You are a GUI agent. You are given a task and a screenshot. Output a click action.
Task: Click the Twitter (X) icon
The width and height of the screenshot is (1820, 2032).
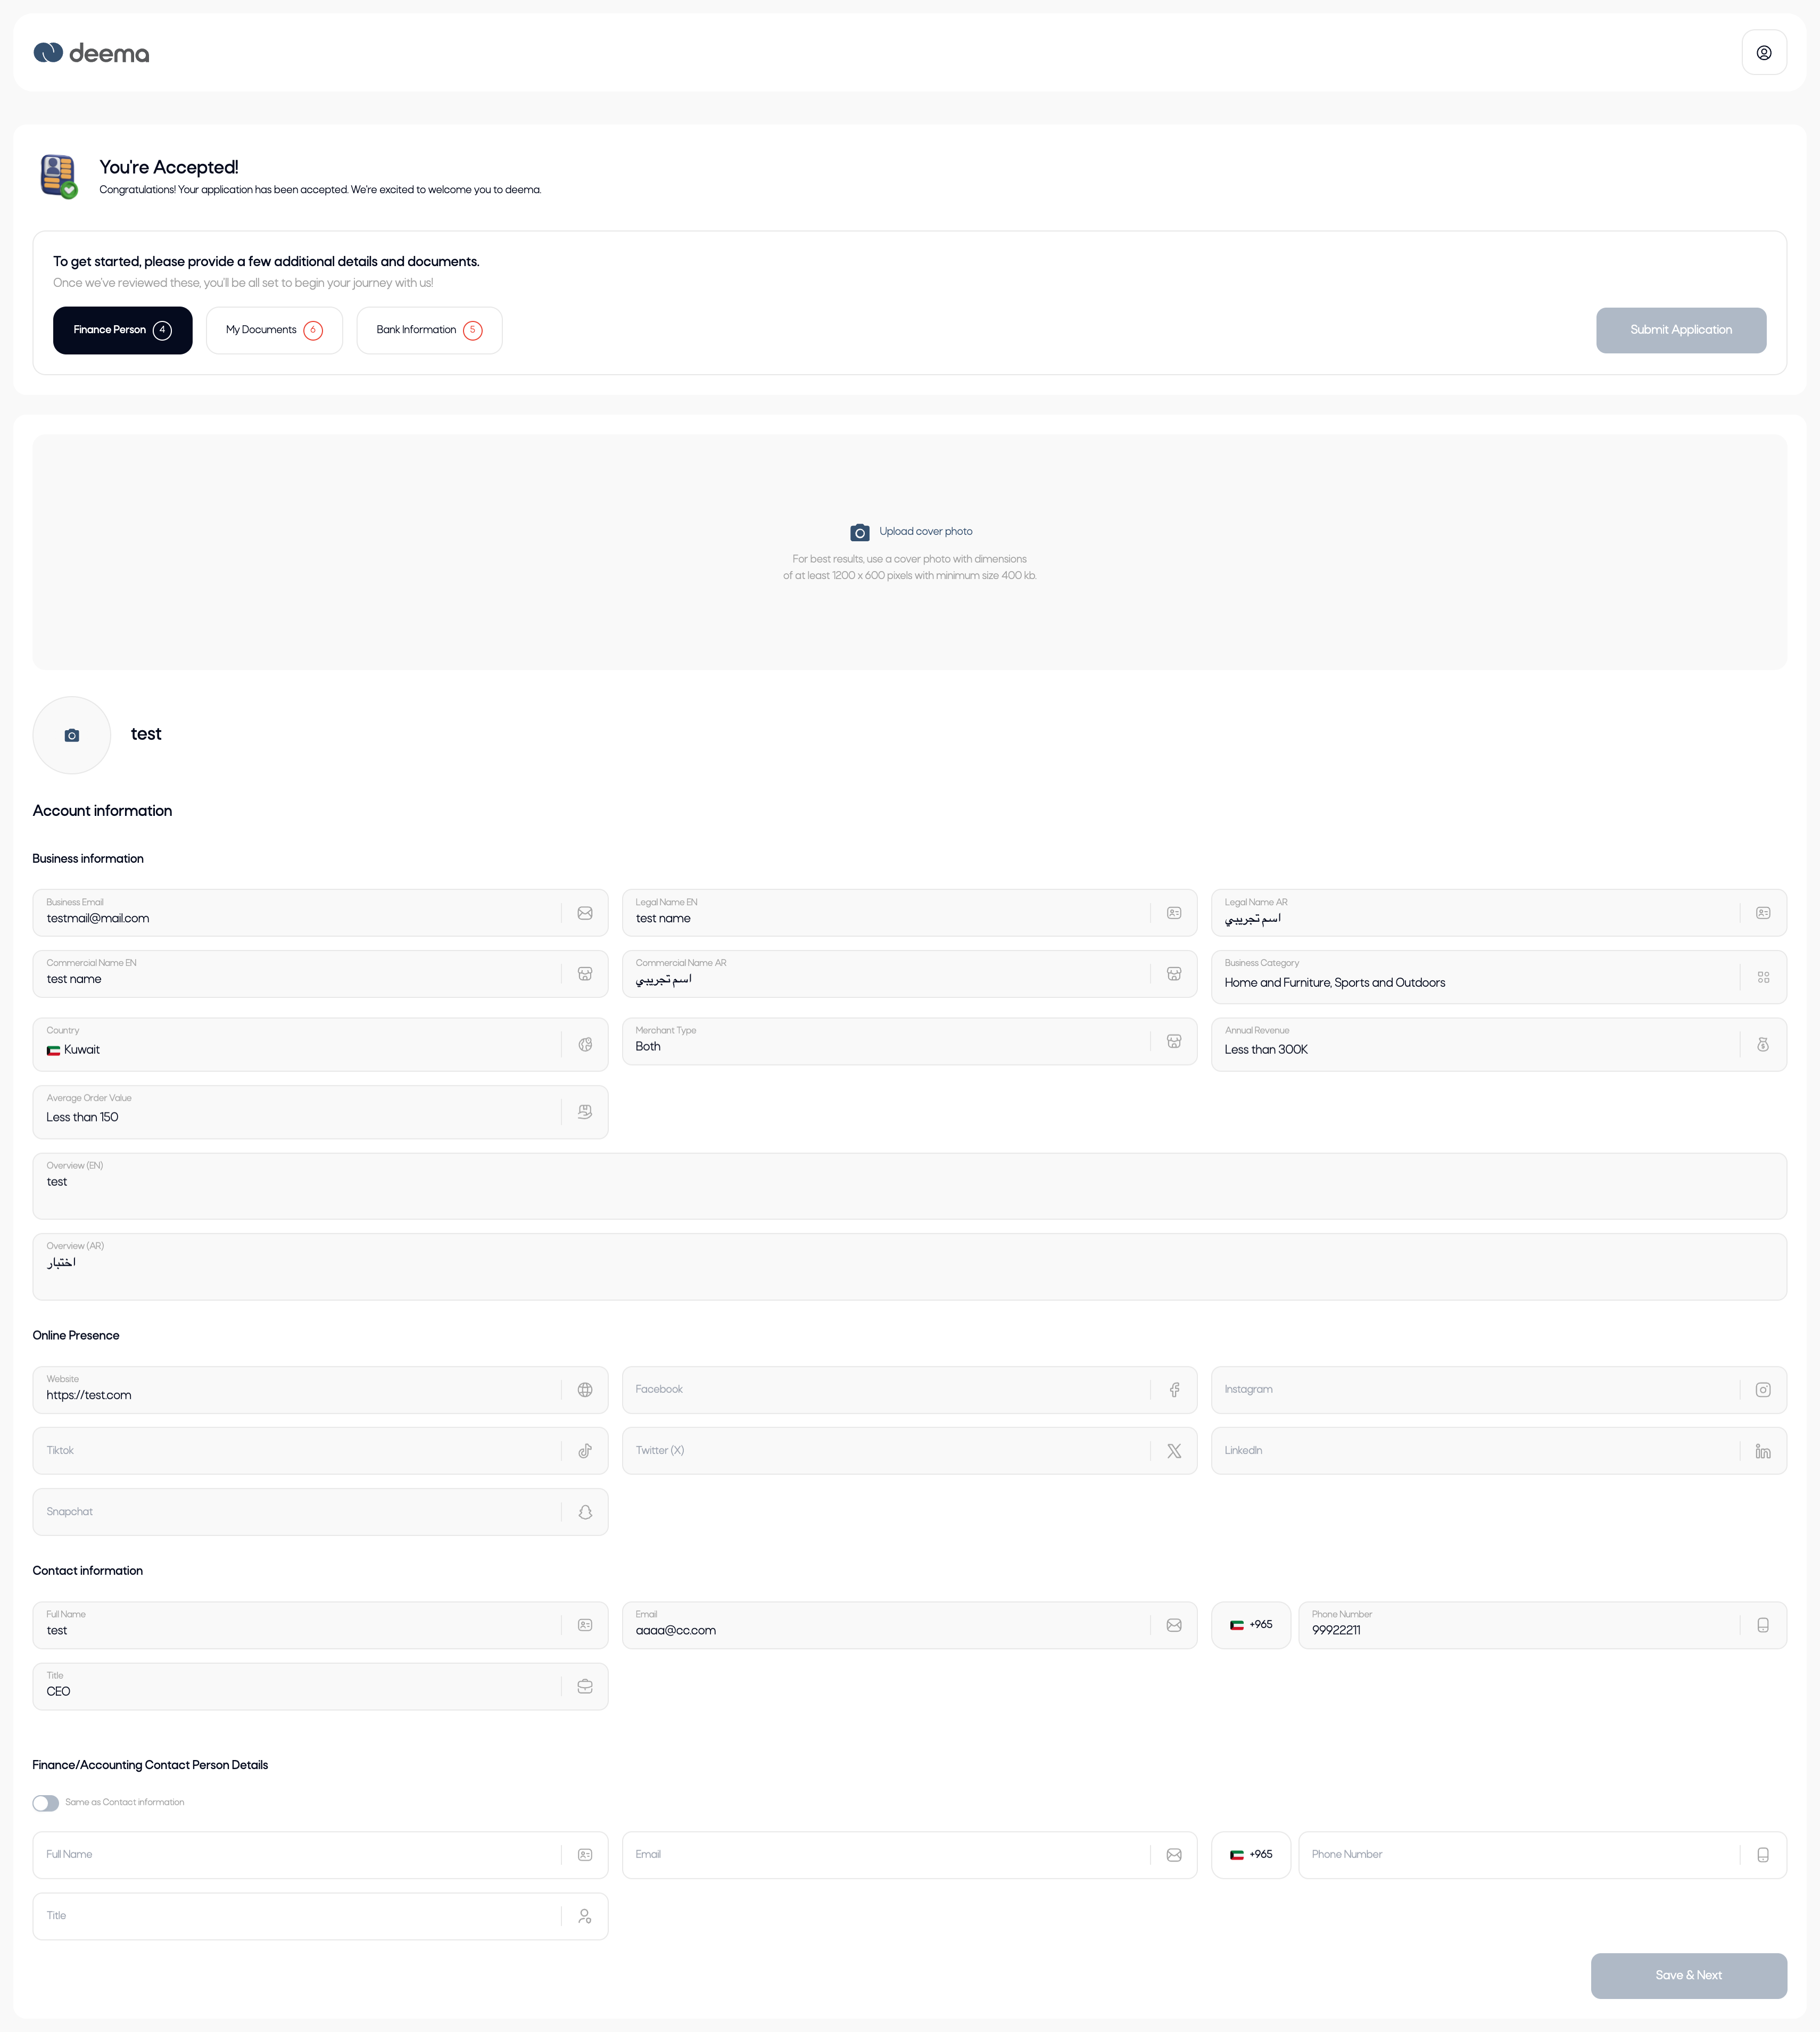[1174, 1451]
